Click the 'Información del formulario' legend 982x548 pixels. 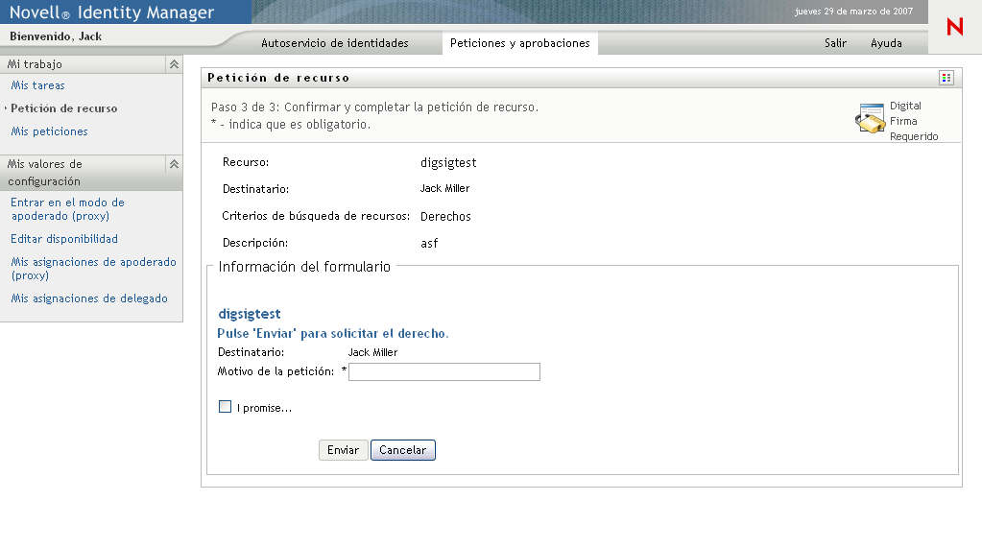[304, 267]
